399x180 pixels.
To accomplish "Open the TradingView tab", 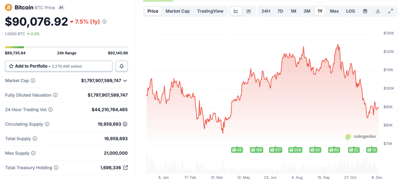I will coord(210,11).
